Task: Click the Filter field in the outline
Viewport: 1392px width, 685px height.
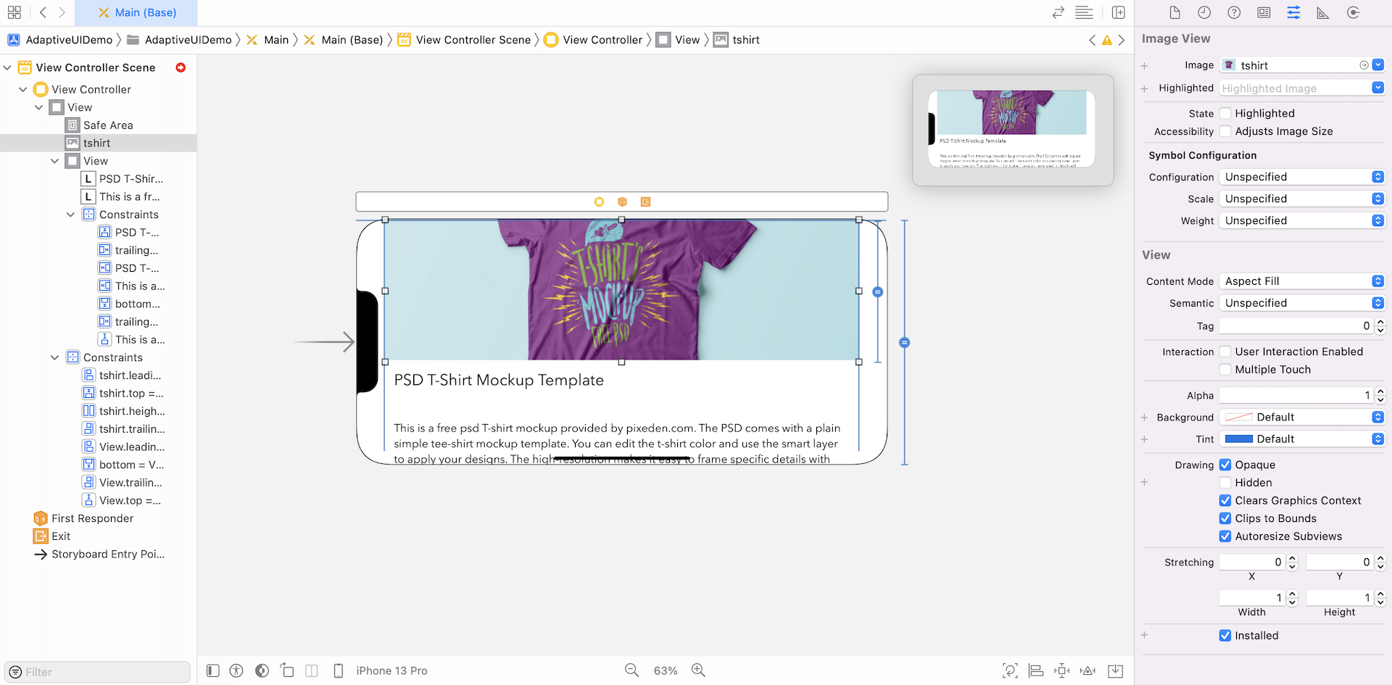Action: [101, 672]
